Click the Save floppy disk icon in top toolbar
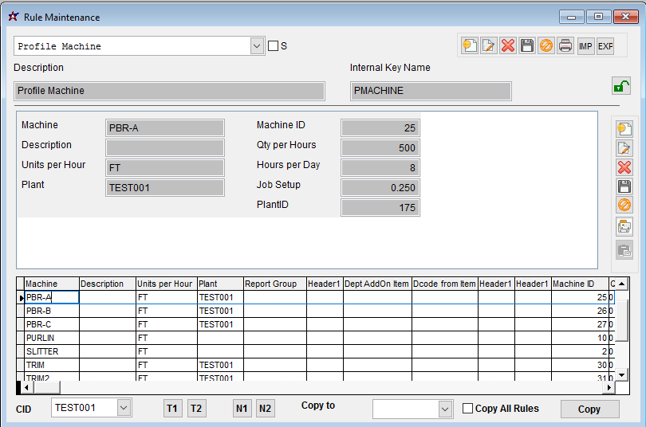This screenshot has width=646, height=427. pyautogui.click(x=527, y=45)
